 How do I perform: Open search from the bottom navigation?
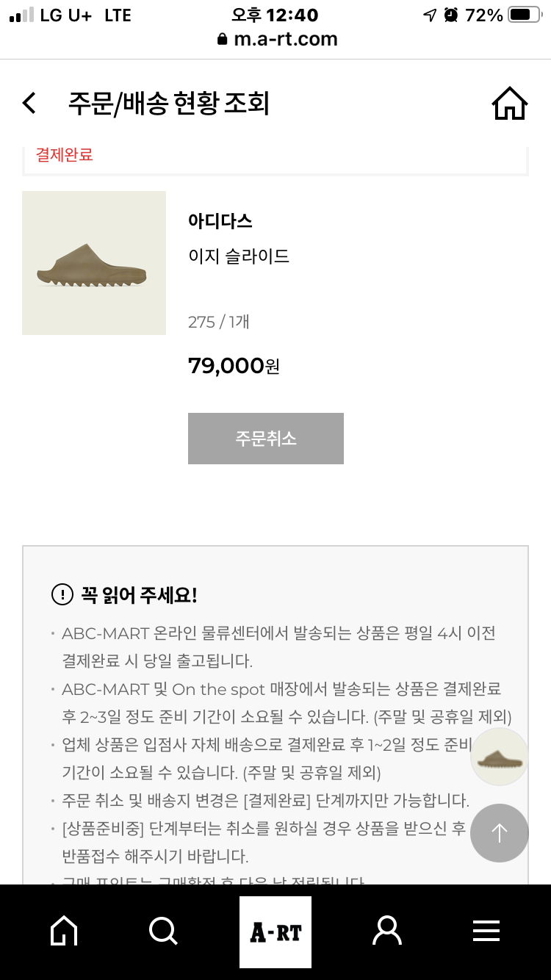pos(163,932)
